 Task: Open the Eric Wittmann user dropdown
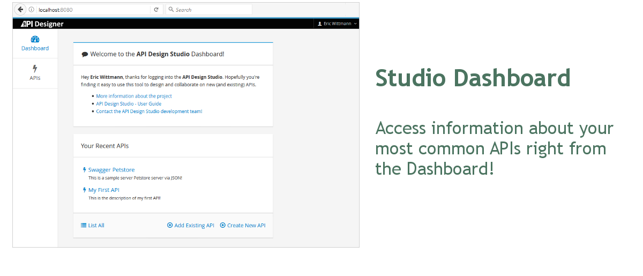click(x=337, y=24)
